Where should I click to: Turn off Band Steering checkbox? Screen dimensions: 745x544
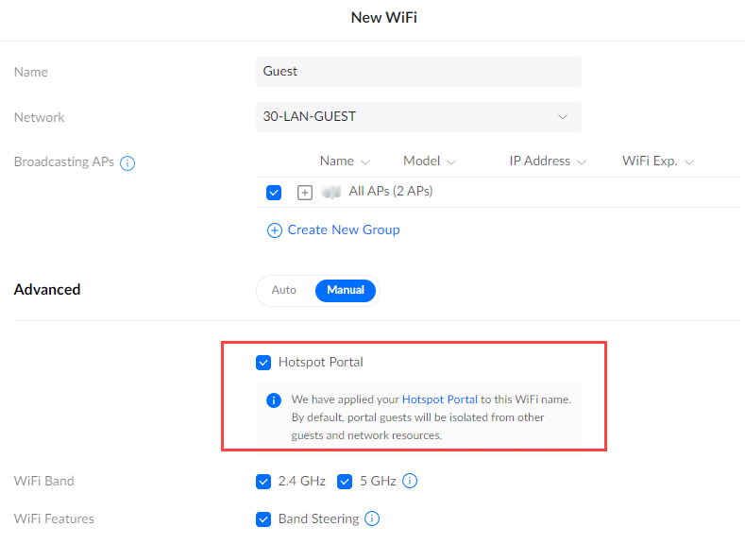(x=263, y=518)
